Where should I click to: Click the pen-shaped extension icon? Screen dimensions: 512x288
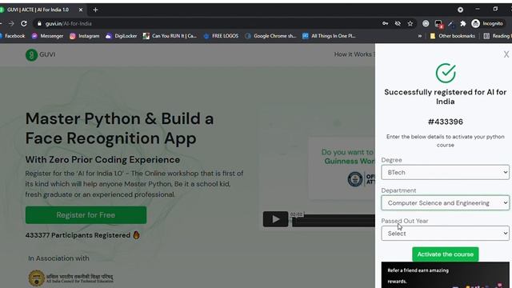coord(450,23)
